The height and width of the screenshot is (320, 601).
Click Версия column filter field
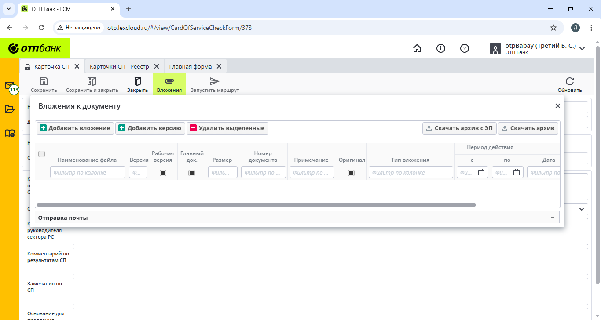coord(138,173)
